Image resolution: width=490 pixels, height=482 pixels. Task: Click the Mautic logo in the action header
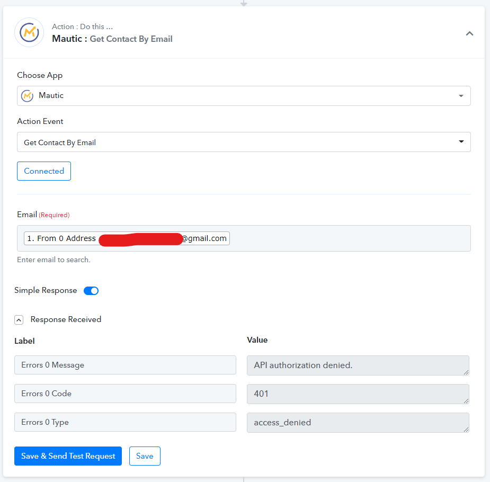click(x=29, y=32)
